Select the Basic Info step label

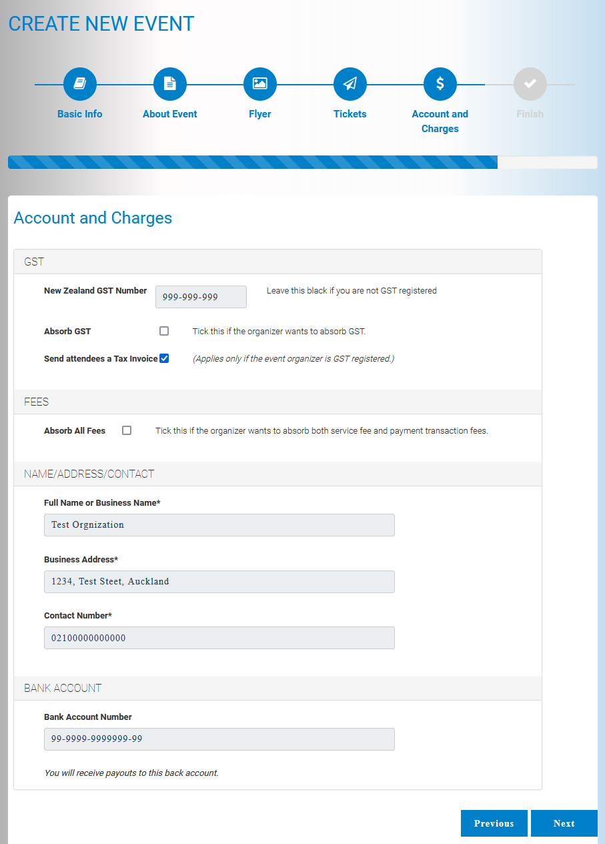click(79, 114)
